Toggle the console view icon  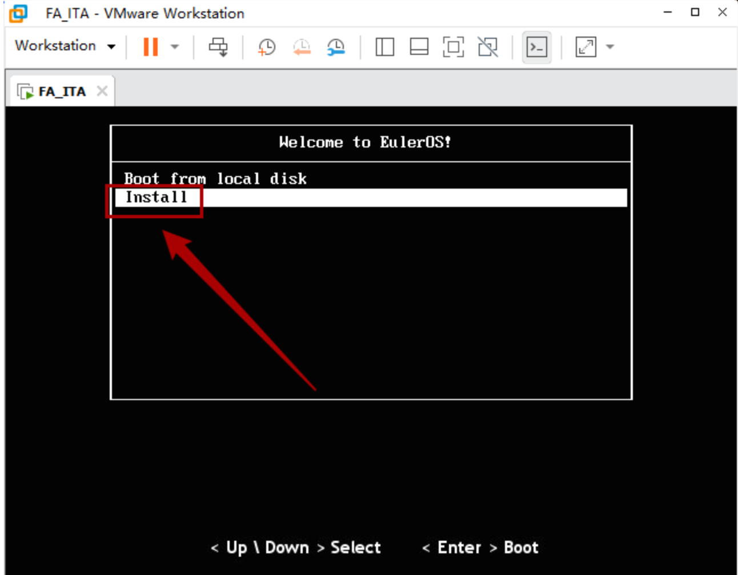[537, 47]
